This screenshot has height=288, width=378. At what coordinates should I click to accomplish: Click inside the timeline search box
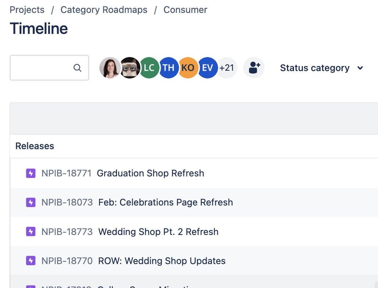[44, 68]
